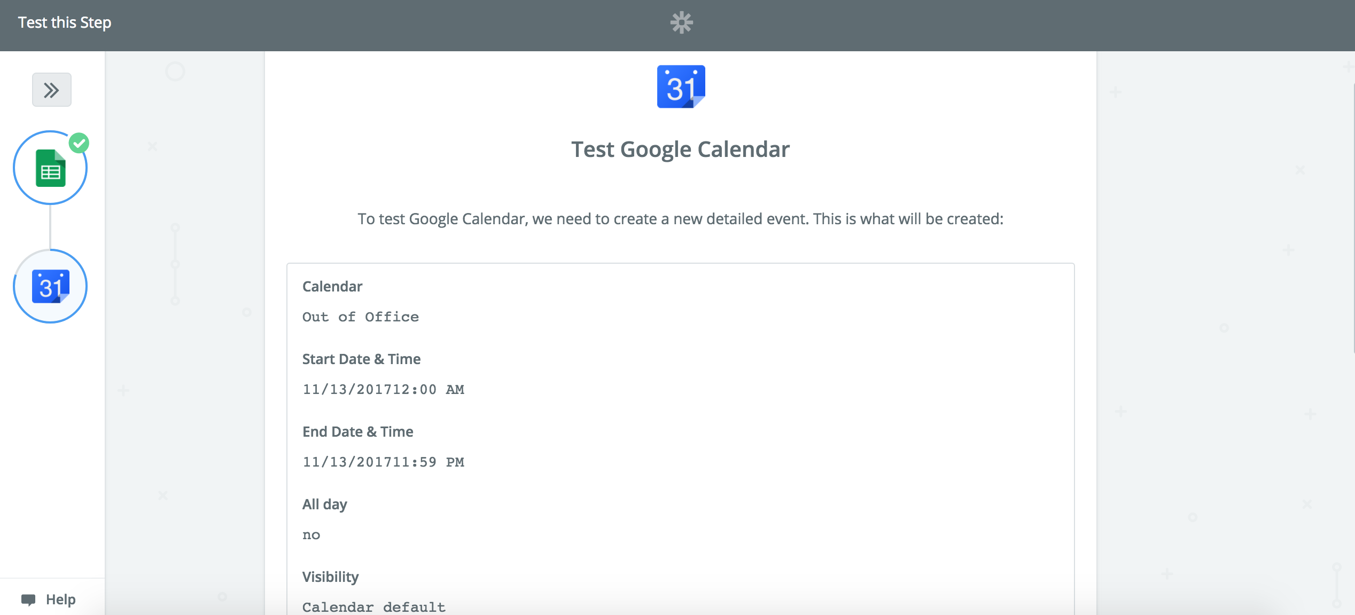Click the Help chat bubble icon
The image size is (1355, 615).
click(x=26, y=600)
